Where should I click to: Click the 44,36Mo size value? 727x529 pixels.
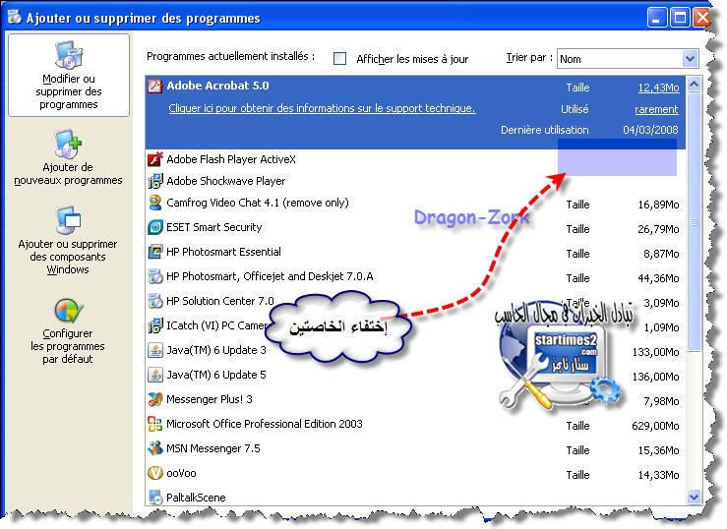coord(658,278)
